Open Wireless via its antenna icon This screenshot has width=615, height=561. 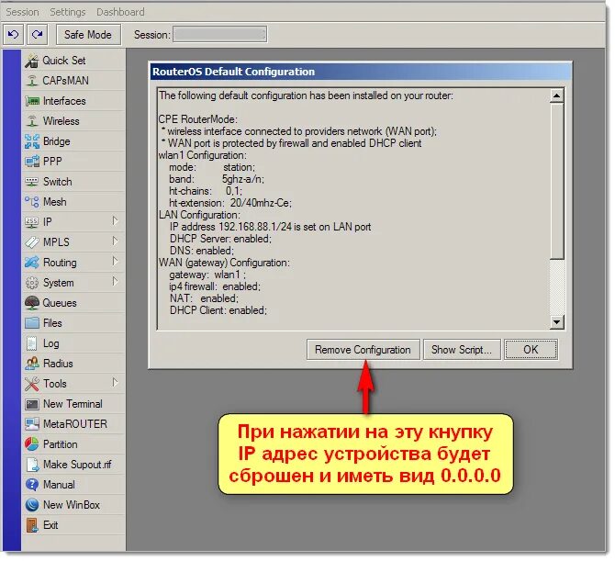pos(32,121)
